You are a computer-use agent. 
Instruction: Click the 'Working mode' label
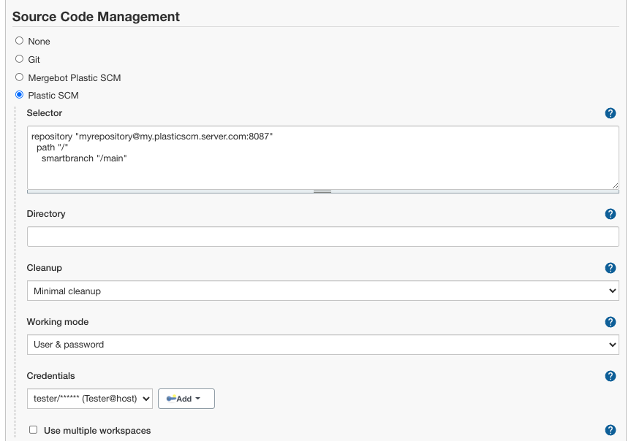pos(58,322)
